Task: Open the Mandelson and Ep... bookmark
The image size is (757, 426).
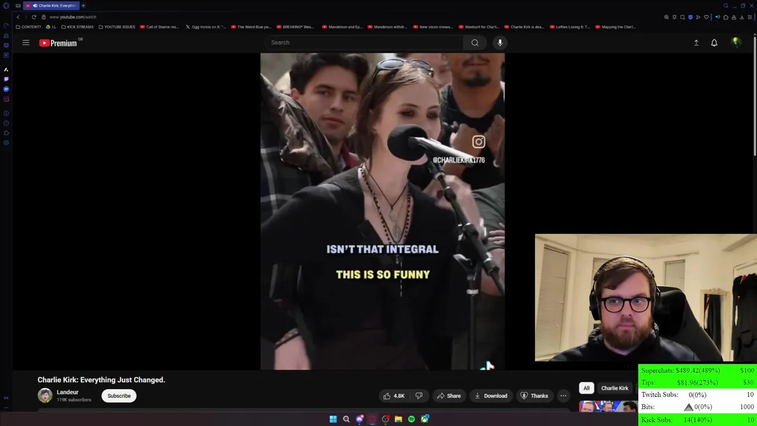Action: click(x=342, y=27)
